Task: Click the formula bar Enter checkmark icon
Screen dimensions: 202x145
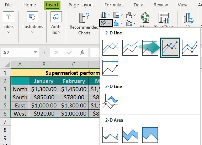Action: [x=69, y=52]
